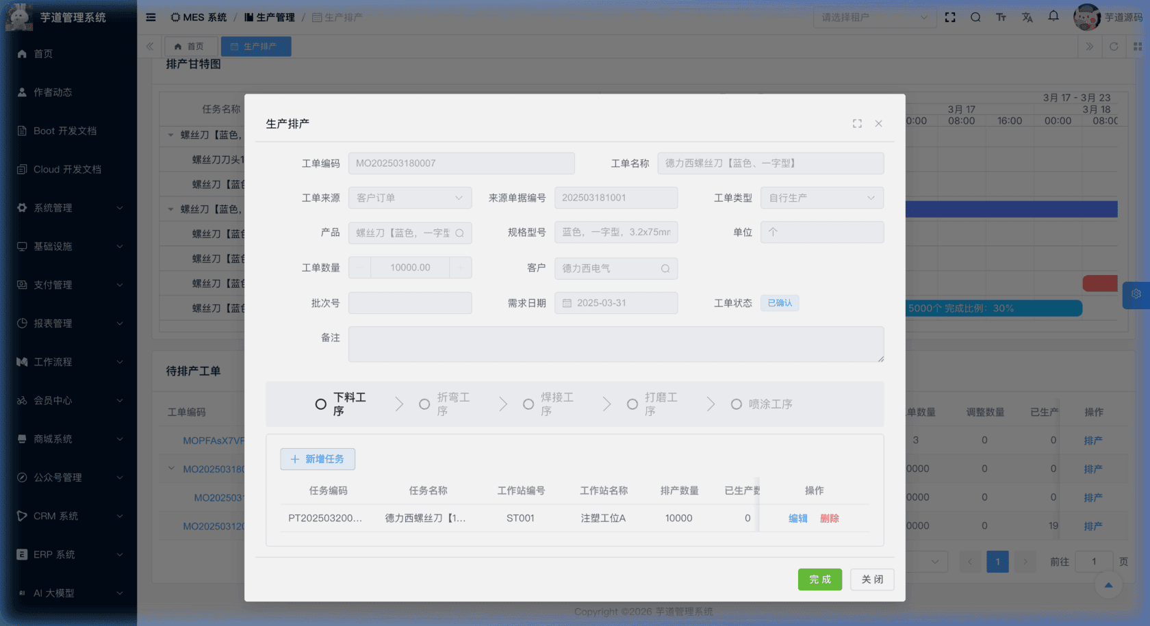Switch to the 首页 tab
This screenshot has height=626, width=1150.
(x=190, y=47)
